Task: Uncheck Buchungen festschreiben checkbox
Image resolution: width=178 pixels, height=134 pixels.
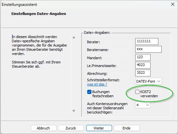Action: tap(89, 92)
